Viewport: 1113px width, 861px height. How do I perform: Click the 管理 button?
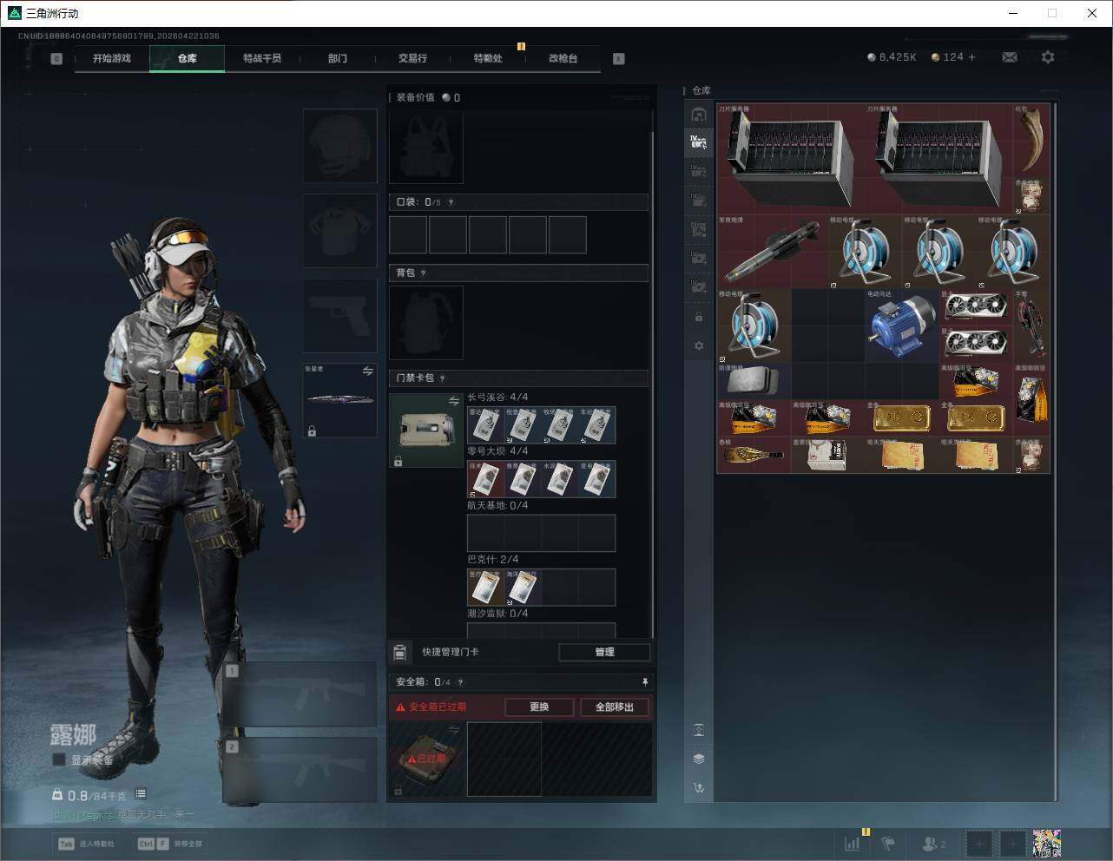click(604, 652)
